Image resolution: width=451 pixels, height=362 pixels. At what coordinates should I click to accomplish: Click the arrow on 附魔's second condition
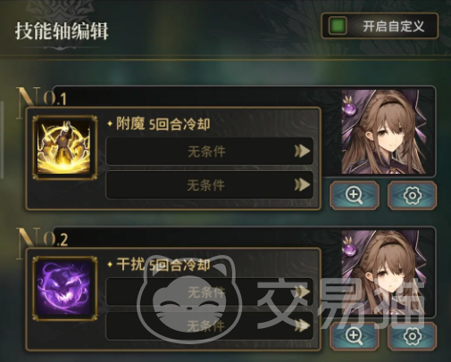coord(302,185)
